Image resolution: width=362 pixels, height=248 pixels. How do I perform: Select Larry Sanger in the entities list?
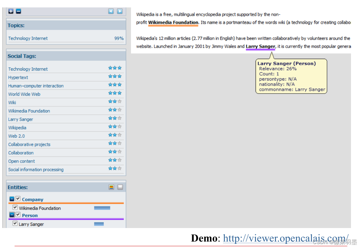(x=31, y=224)
